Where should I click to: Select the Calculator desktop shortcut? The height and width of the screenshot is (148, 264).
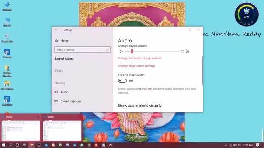click(x=7, y=101)
